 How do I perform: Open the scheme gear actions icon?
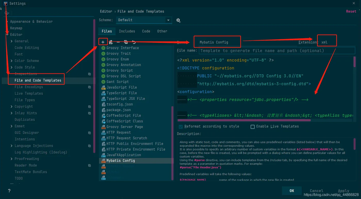coord(178,20)
